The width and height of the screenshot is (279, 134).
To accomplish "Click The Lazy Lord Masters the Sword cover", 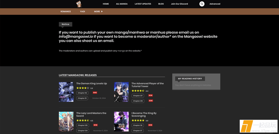I will point(66,122).
